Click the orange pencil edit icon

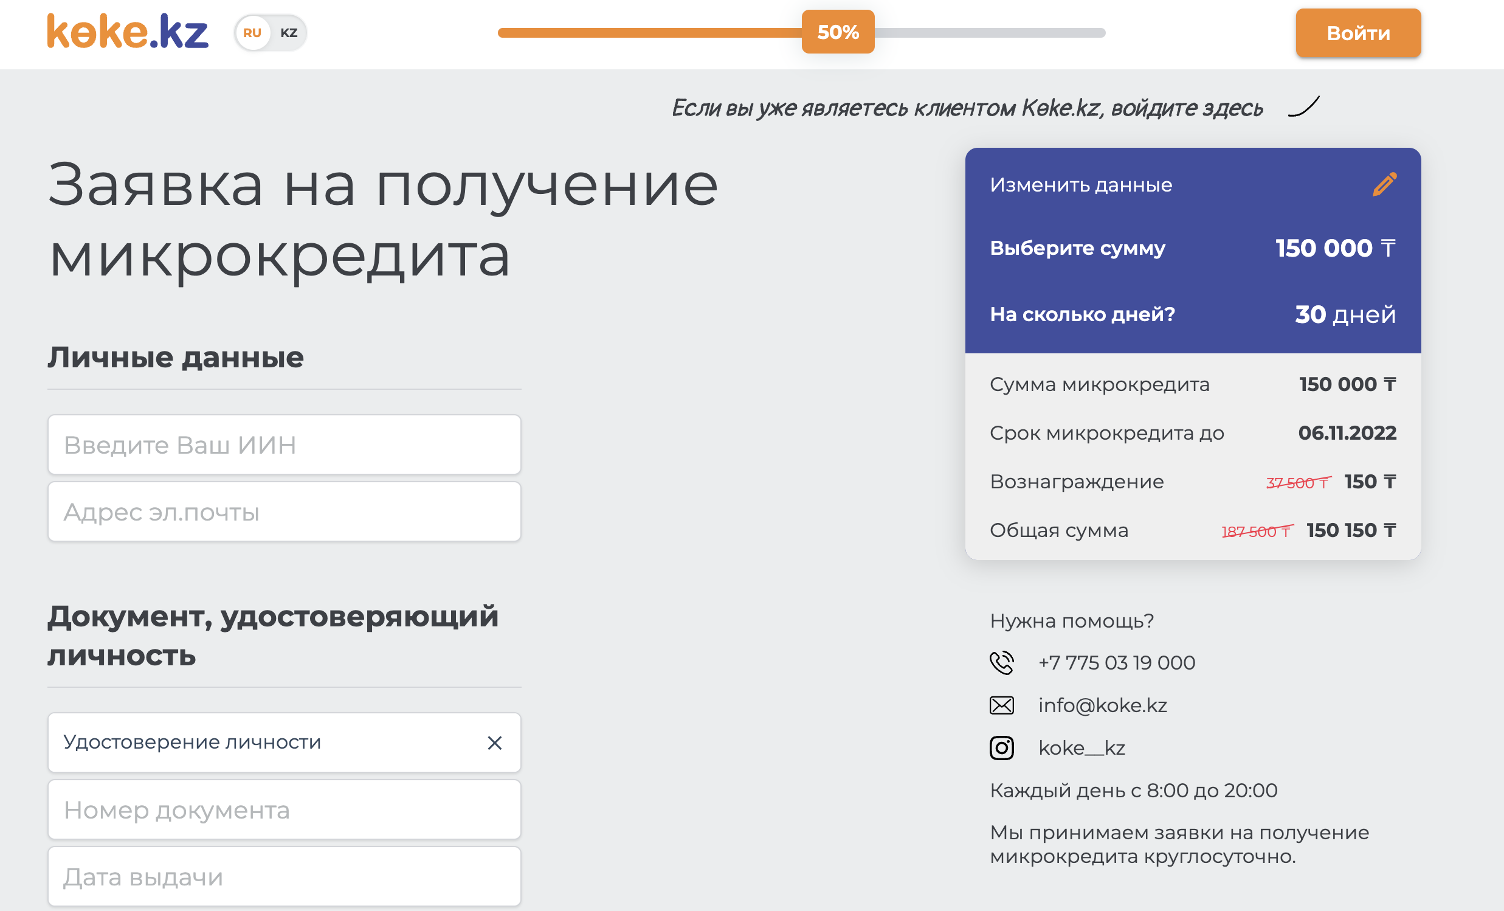tap(1384, 184)
